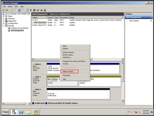Click the Up one level toolbar icon

(x=12, y=10)
